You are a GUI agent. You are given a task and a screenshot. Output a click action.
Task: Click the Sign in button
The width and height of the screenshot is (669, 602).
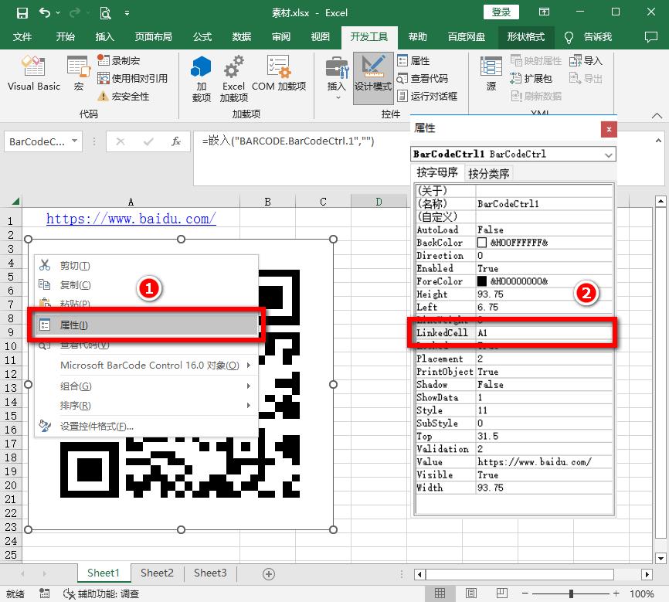501,12
